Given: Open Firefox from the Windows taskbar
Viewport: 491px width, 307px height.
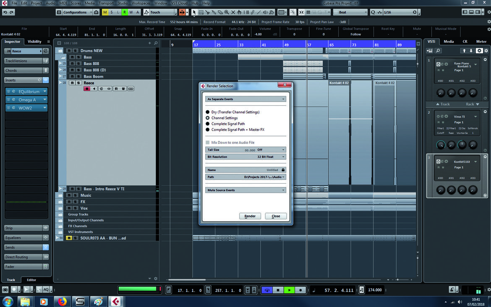Looking at the screenshot, I should (x=62, y=302).
